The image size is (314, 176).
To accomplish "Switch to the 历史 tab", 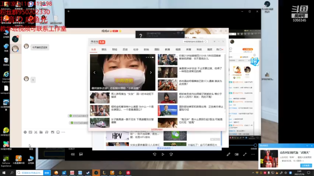I will 125,50.
